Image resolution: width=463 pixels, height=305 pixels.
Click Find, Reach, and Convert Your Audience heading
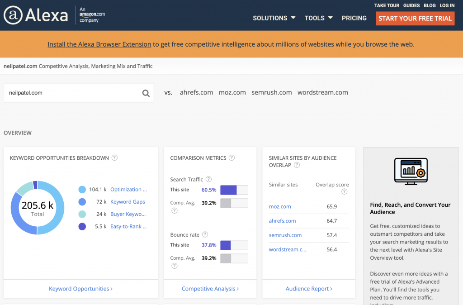(410, 208)
